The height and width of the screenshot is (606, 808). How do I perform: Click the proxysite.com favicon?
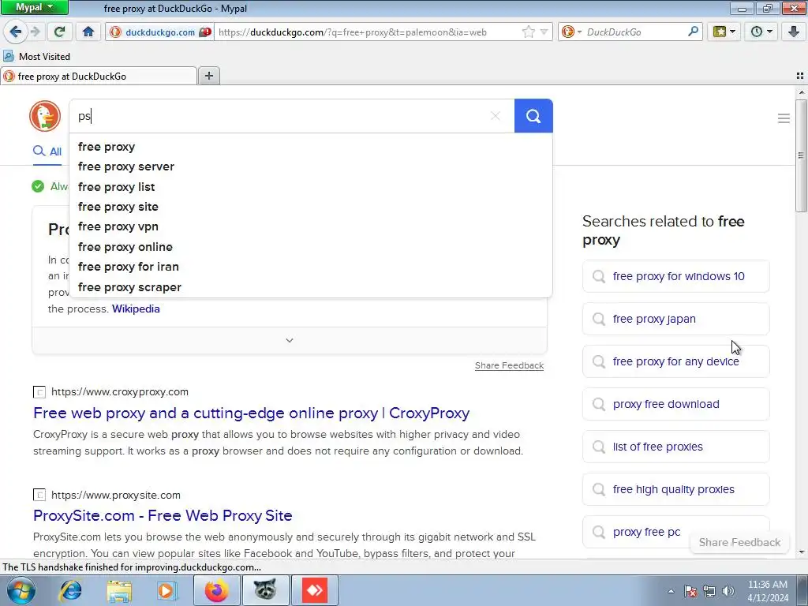(39, 496)
